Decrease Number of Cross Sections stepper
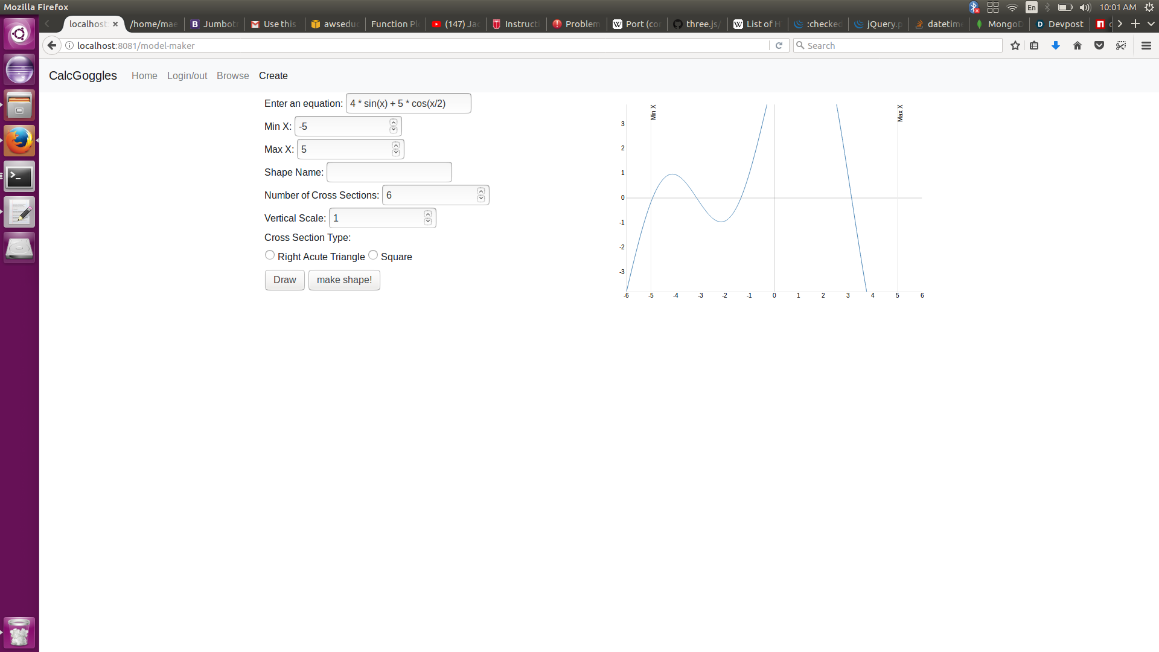This screenshot has height=652, width=1159. tap(481, 199)
